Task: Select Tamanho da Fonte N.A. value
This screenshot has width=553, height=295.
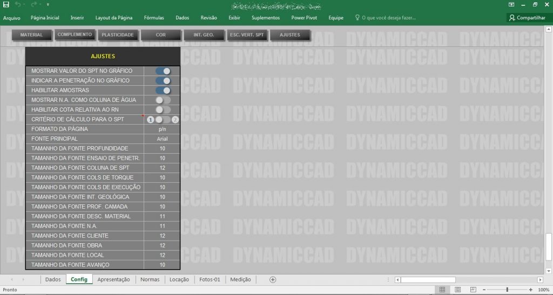Action: pos(162,226)
